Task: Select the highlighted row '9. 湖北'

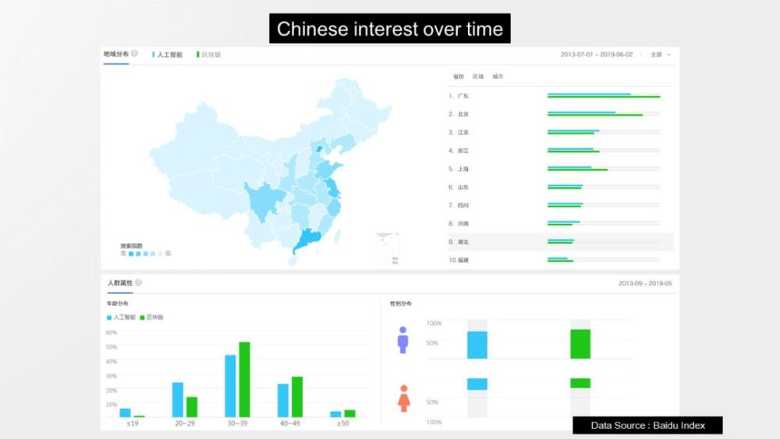Action: [561, 242]
